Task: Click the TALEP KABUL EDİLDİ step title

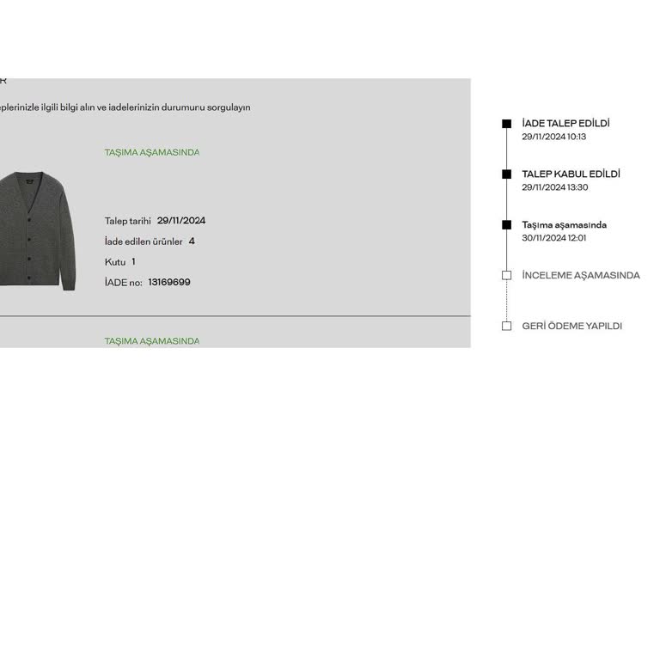Action: (x=571, y=174)
